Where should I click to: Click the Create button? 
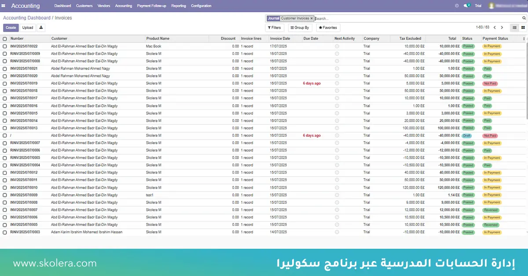[x=11, y=28]
